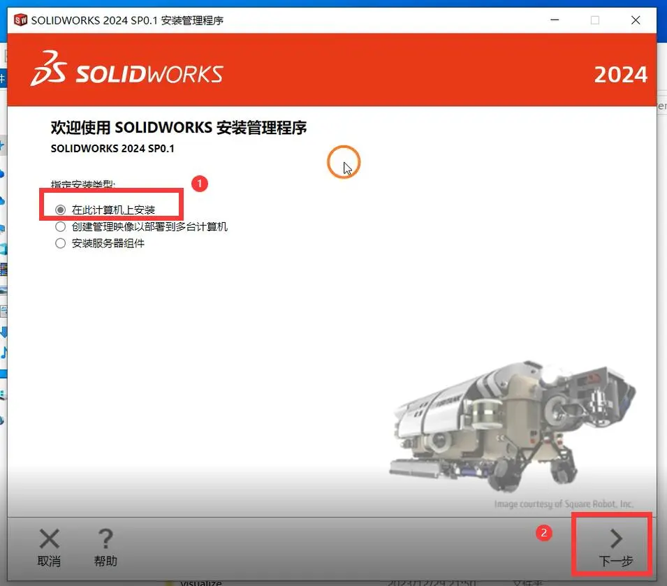Click the submersible robot rendering image
Screen dimensions: 667x586
point(512,425)
